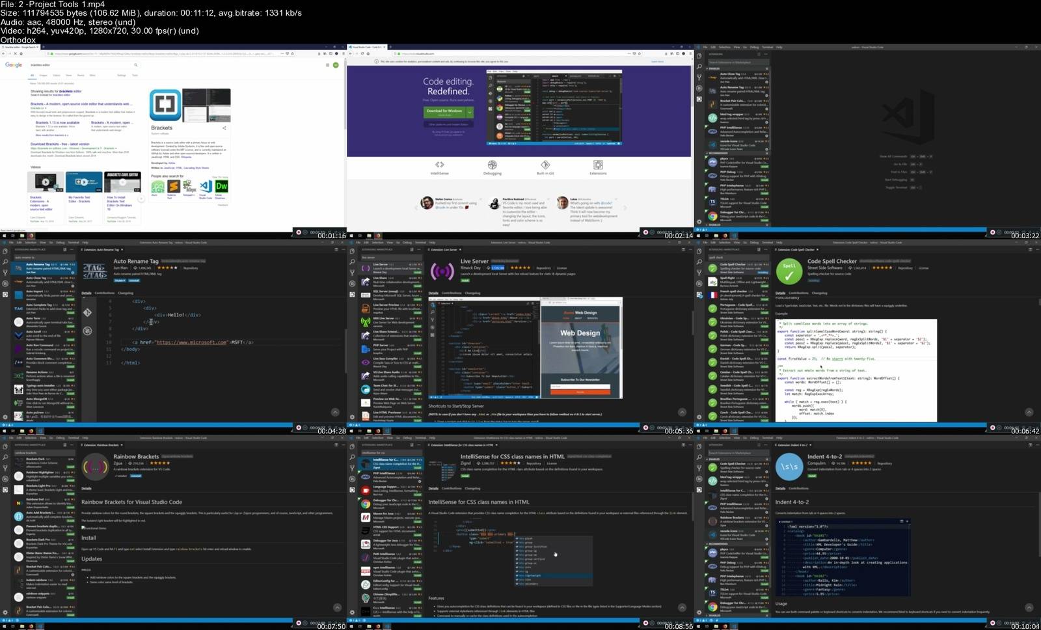Click Extensions blocks icon on VS Code site
Image resolution: width=1041 pixels, height=630 pixels.
598,165
